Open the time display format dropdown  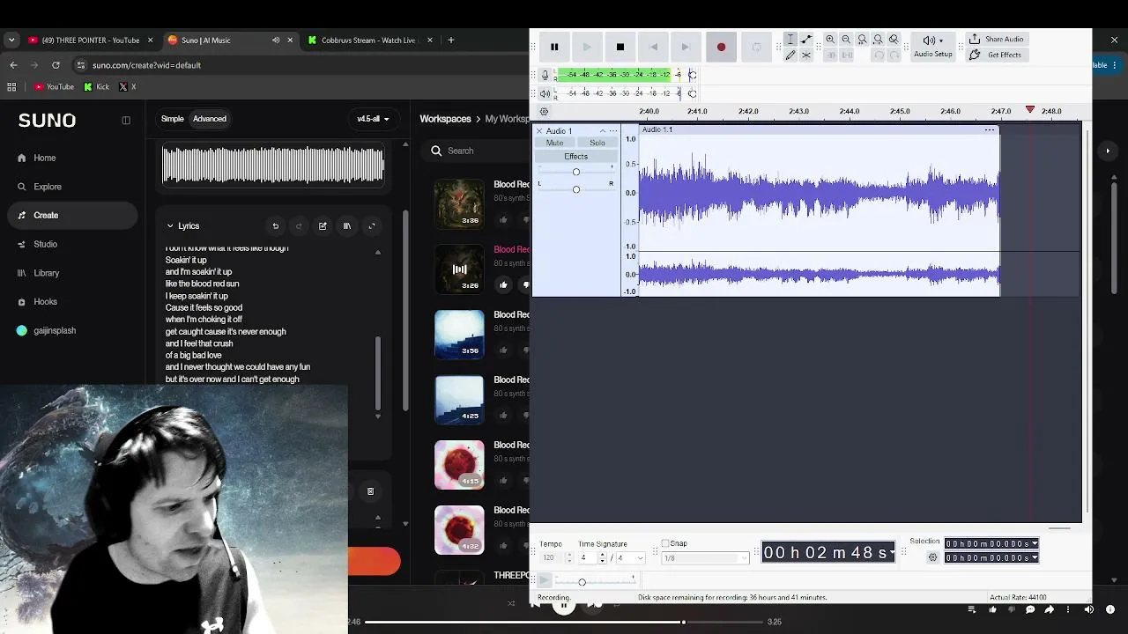pyautogui.click(x=892, y=553)
